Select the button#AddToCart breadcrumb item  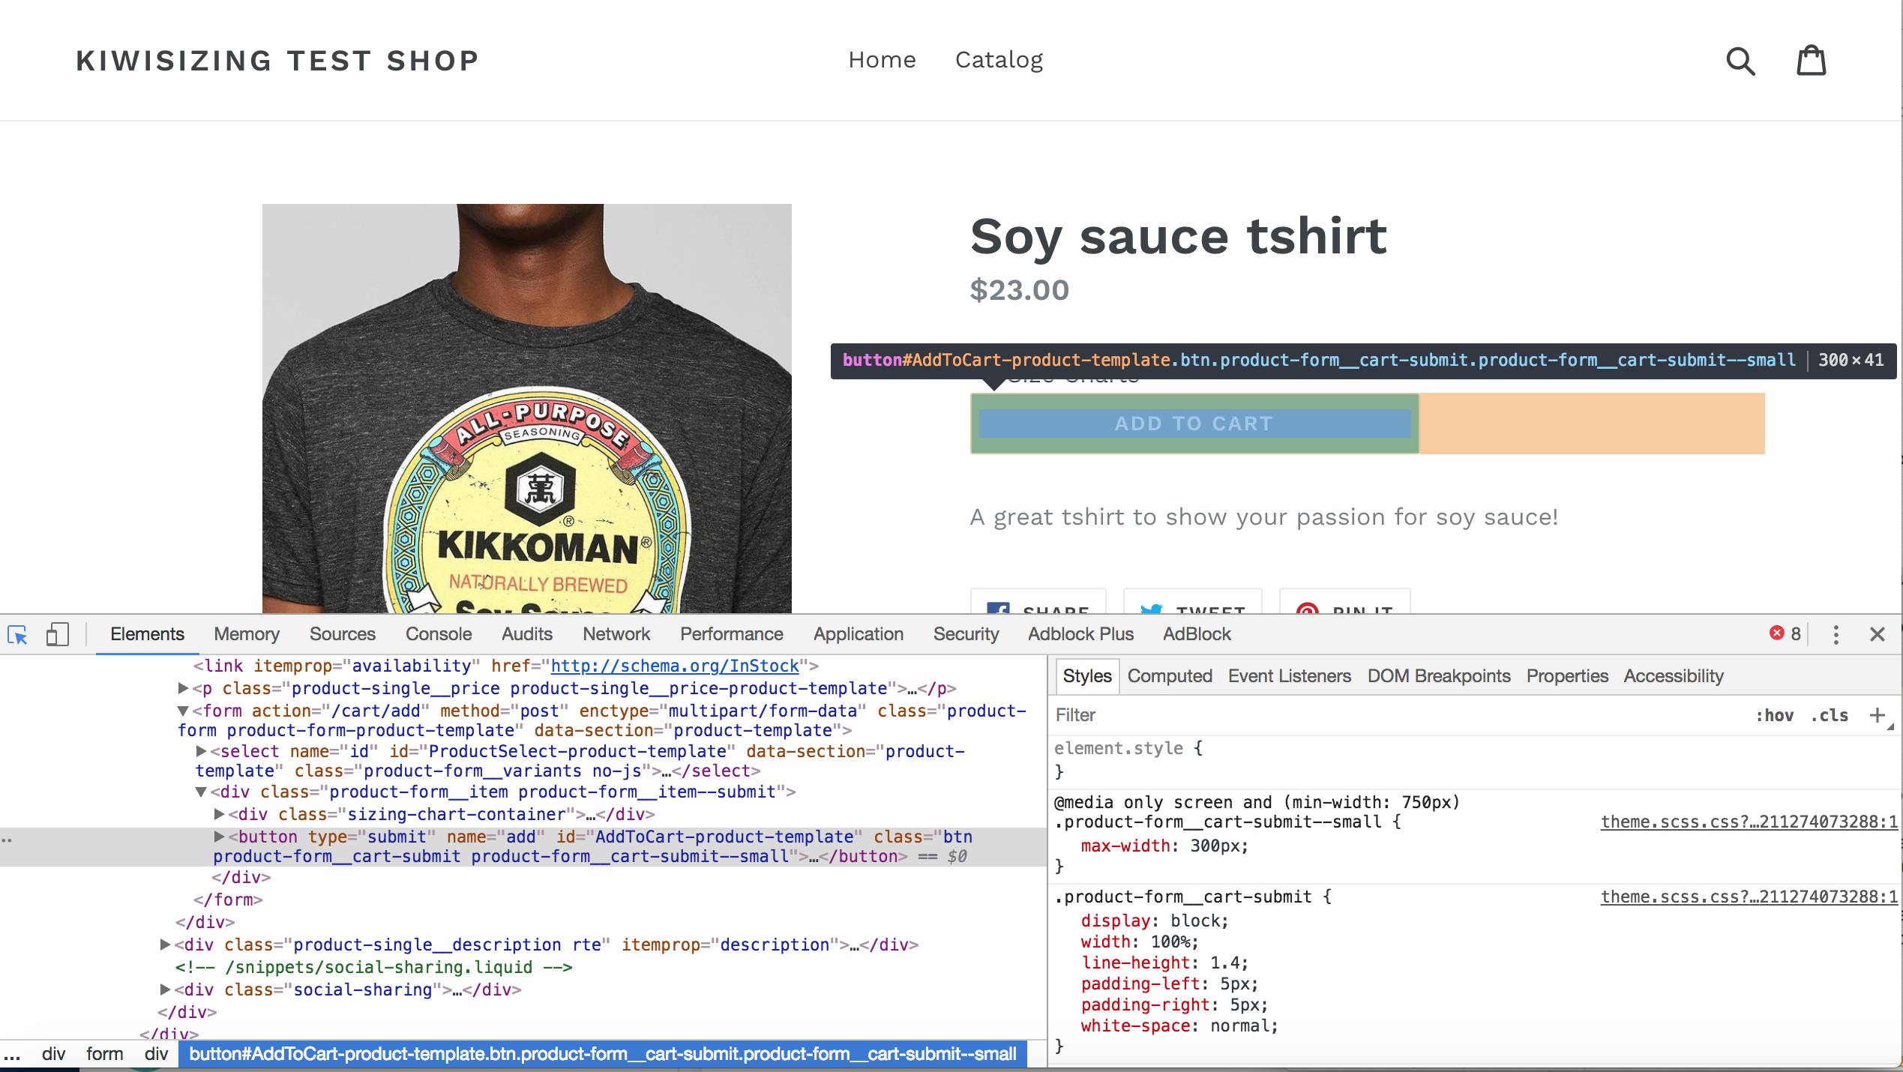(x=603, y=1054)
